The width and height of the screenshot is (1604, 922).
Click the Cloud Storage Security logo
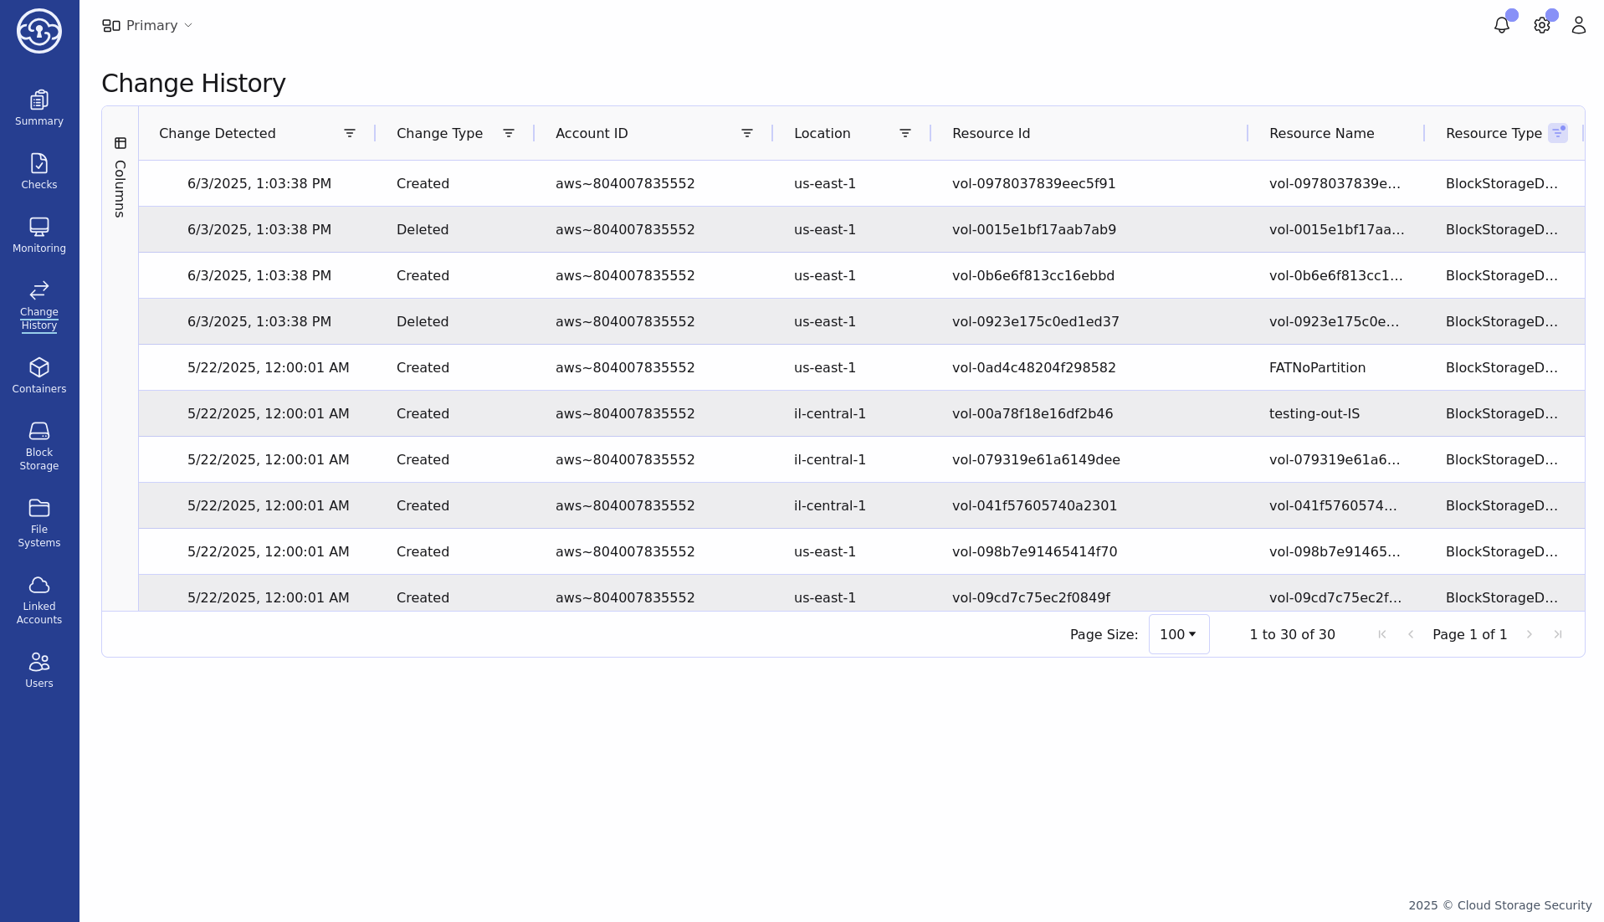coord(39,31)
